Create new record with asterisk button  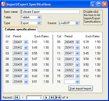(x=58, y=97)
